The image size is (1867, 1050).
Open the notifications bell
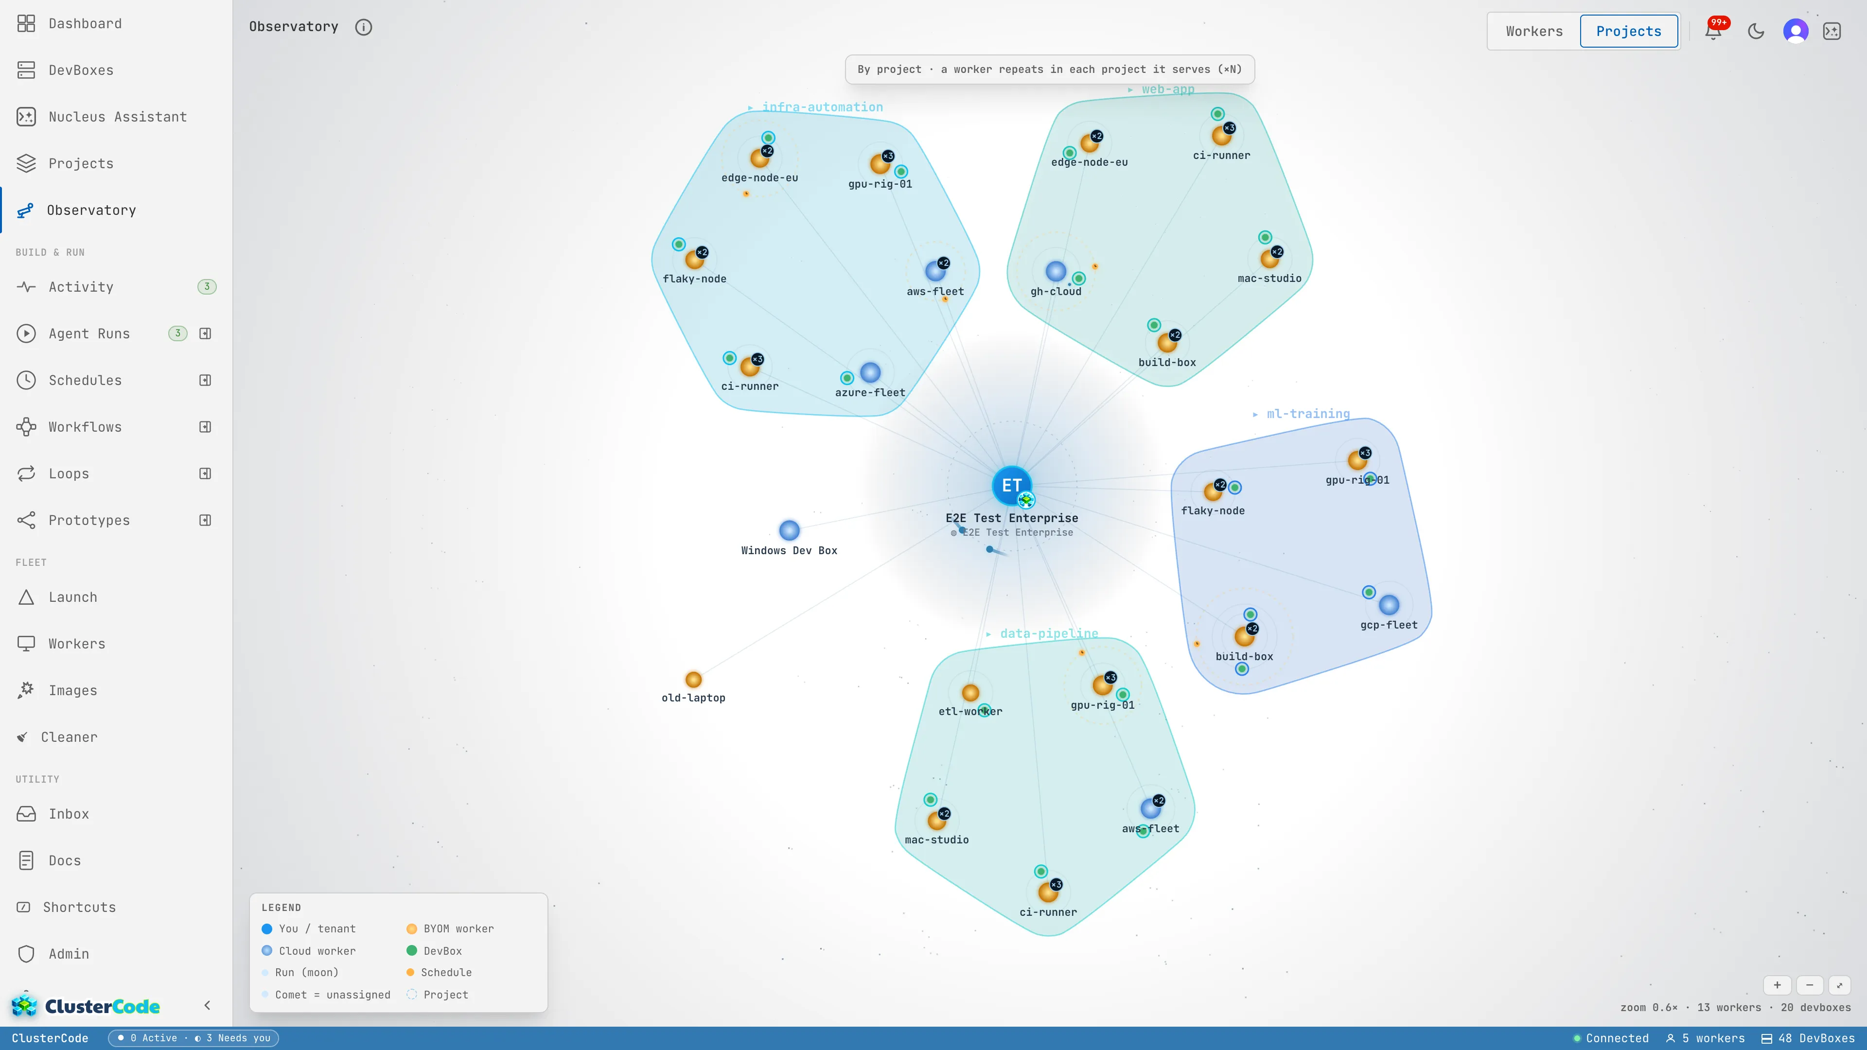point(1713,31)
